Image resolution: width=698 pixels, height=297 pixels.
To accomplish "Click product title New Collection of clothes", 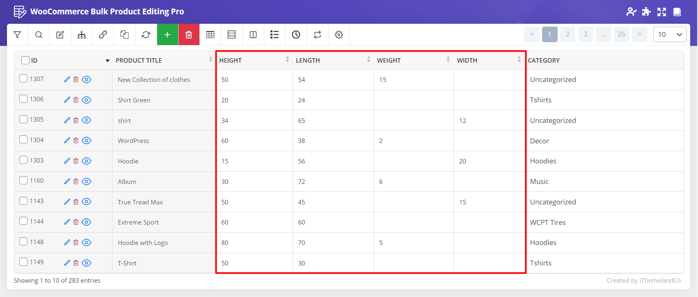I will point(154,80).
